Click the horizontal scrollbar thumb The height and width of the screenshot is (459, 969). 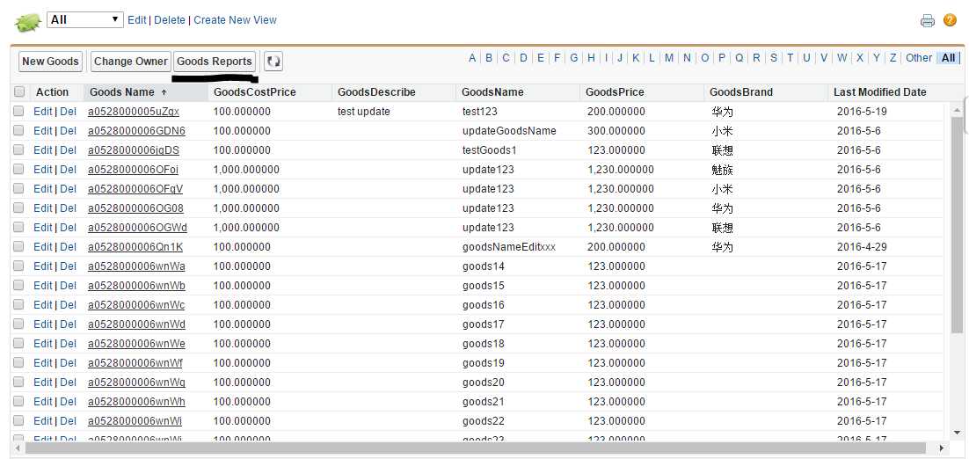(x=475, y=448)
